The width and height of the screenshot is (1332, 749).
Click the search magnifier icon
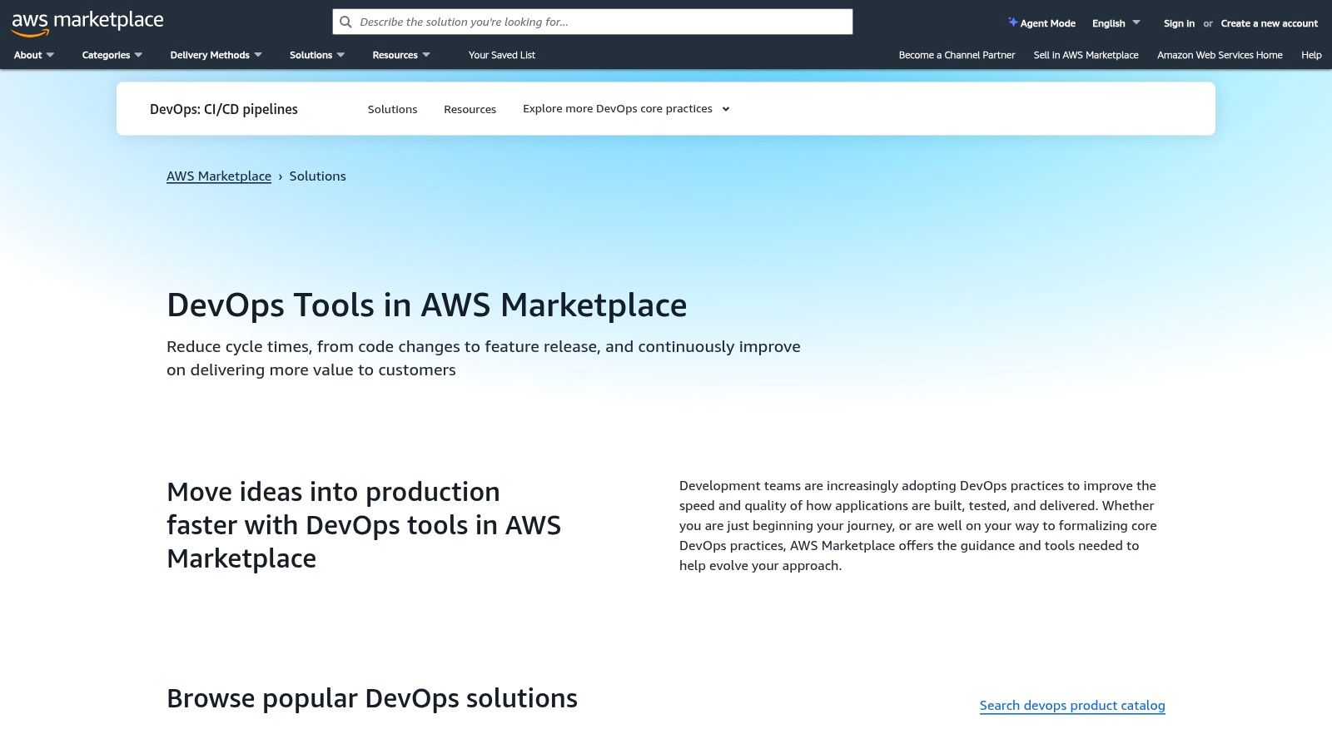pyautogui.click(x=346, y=22)
